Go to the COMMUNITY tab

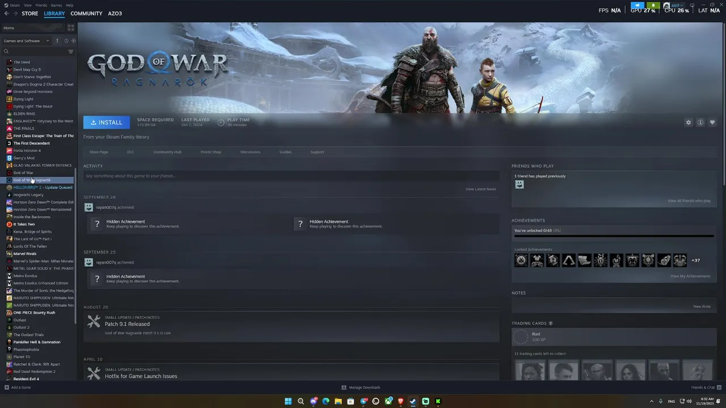pos(86,14)
